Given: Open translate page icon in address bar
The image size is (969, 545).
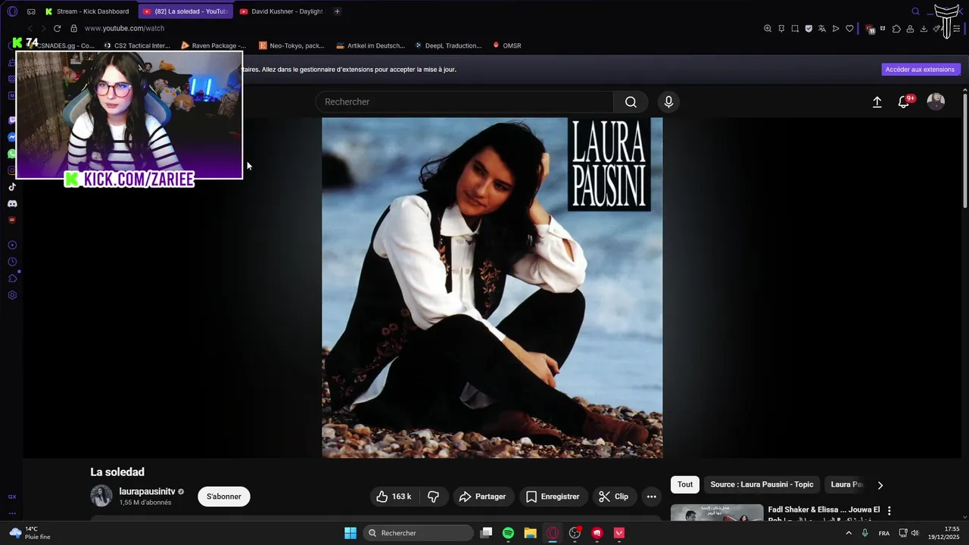Looking at the screenshot, I should click(822, 29).
